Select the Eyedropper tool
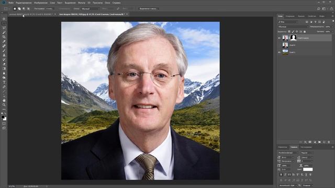The height and width of the screenshot is (188, 335). 4,41
